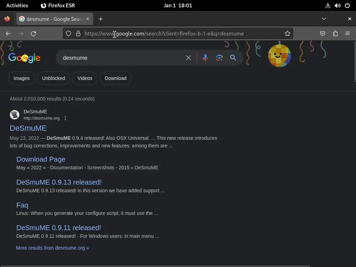Clear the search query with X
The height and width of the screenshot is (267, 356).
pyautogui.click(x=188, y=58)
